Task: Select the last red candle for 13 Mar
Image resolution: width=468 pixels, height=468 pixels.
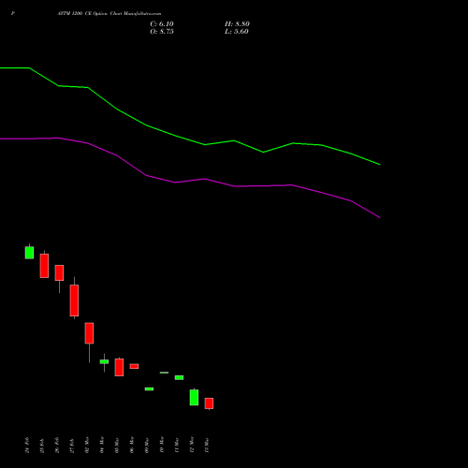Action: 209,403
